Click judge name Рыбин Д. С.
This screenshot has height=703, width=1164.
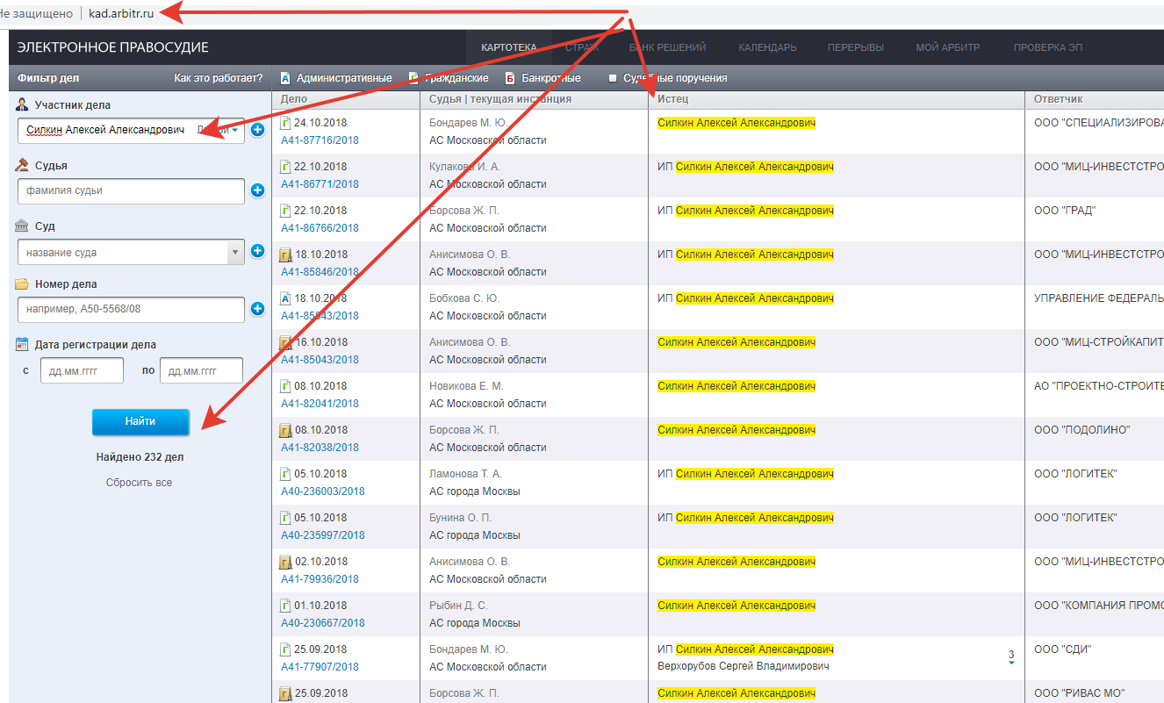[x=458, y=606]
